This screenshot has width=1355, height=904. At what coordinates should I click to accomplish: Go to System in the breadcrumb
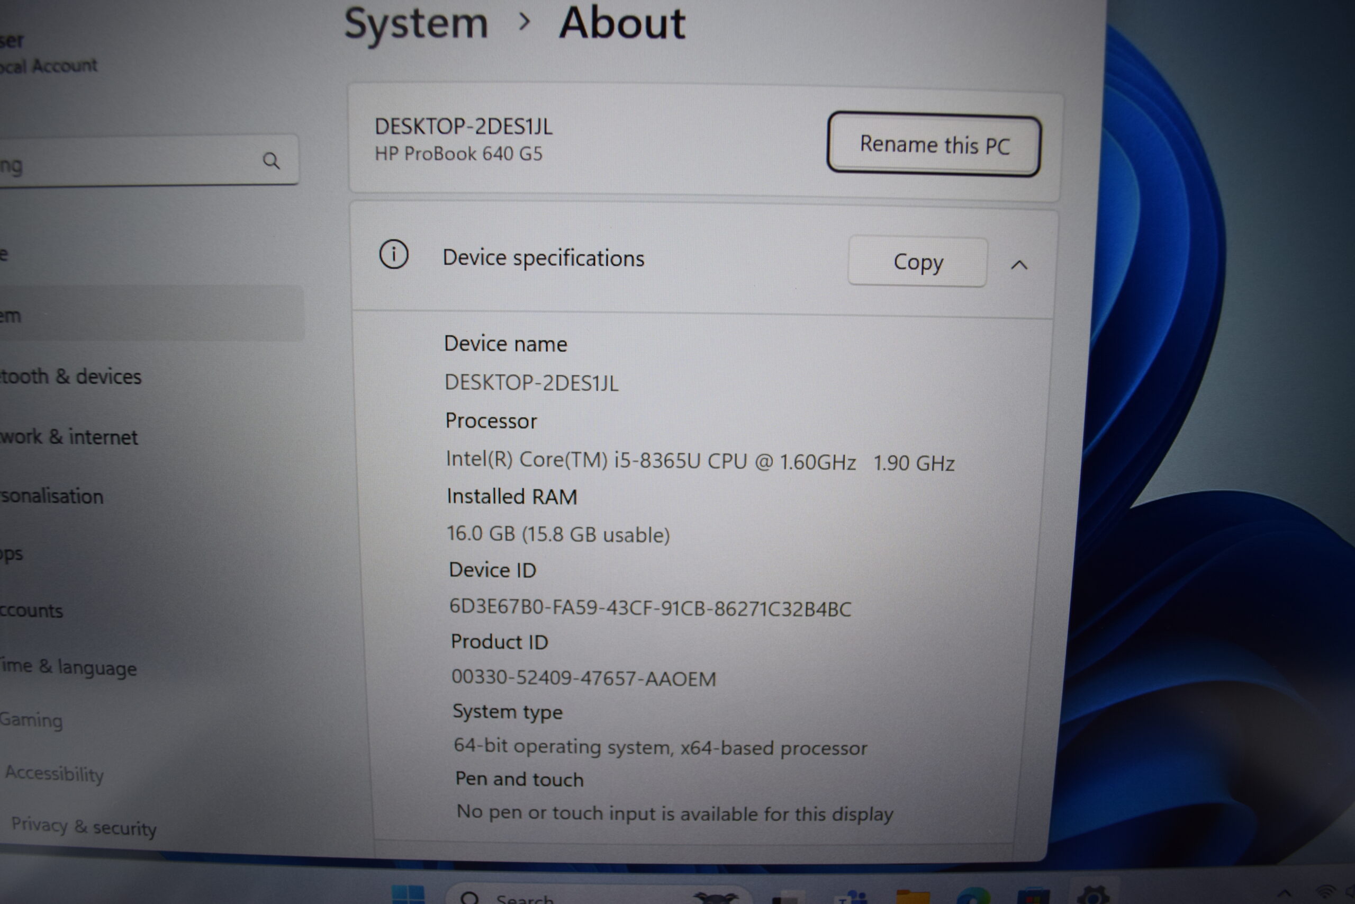[x=416, y=24]
